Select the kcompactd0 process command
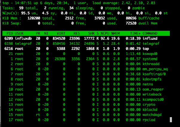Viewport: 180px width, 127px height. pos(153,100)
